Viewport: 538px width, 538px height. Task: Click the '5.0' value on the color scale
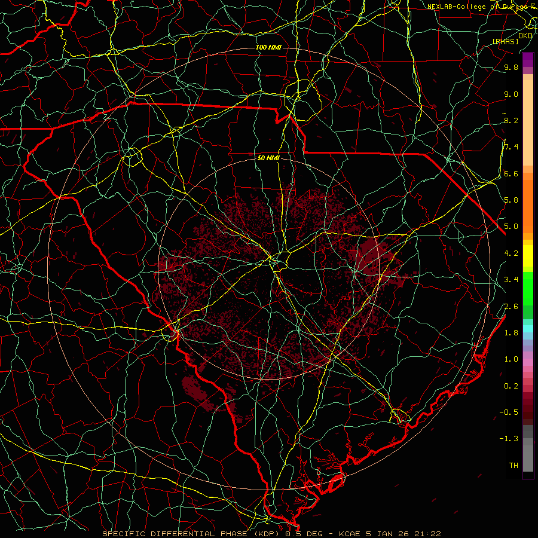point(511,227)
